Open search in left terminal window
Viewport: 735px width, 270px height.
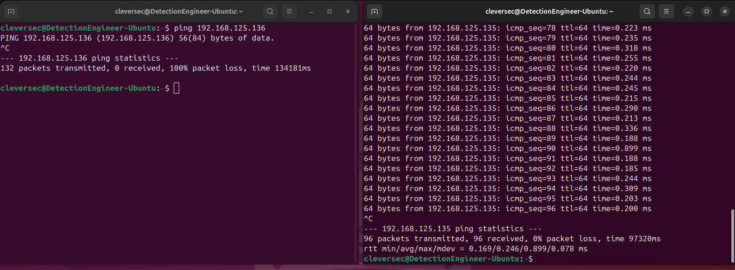point(270,11)
